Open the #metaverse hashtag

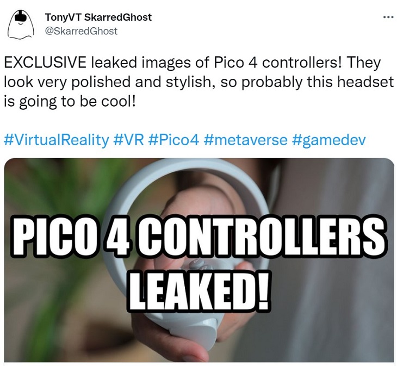coord(245,140)
